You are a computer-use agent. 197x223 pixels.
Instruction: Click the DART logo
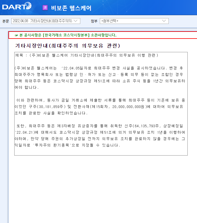point(17,6)
